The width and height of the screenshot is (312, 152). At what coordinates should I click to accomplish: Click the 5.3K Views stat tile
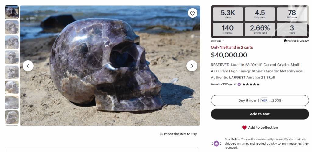pos(228,14)
